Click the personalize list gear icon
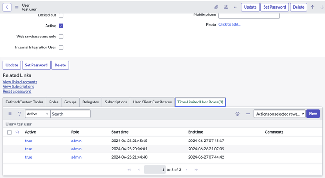Image resolution: width=325 pixels, height=178 pixels. [x=237, y=114]
